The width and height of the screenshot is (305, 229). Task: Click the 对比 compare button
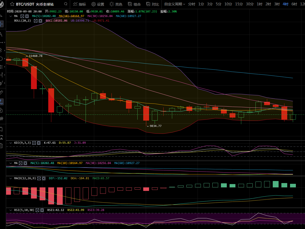[153, 4]
